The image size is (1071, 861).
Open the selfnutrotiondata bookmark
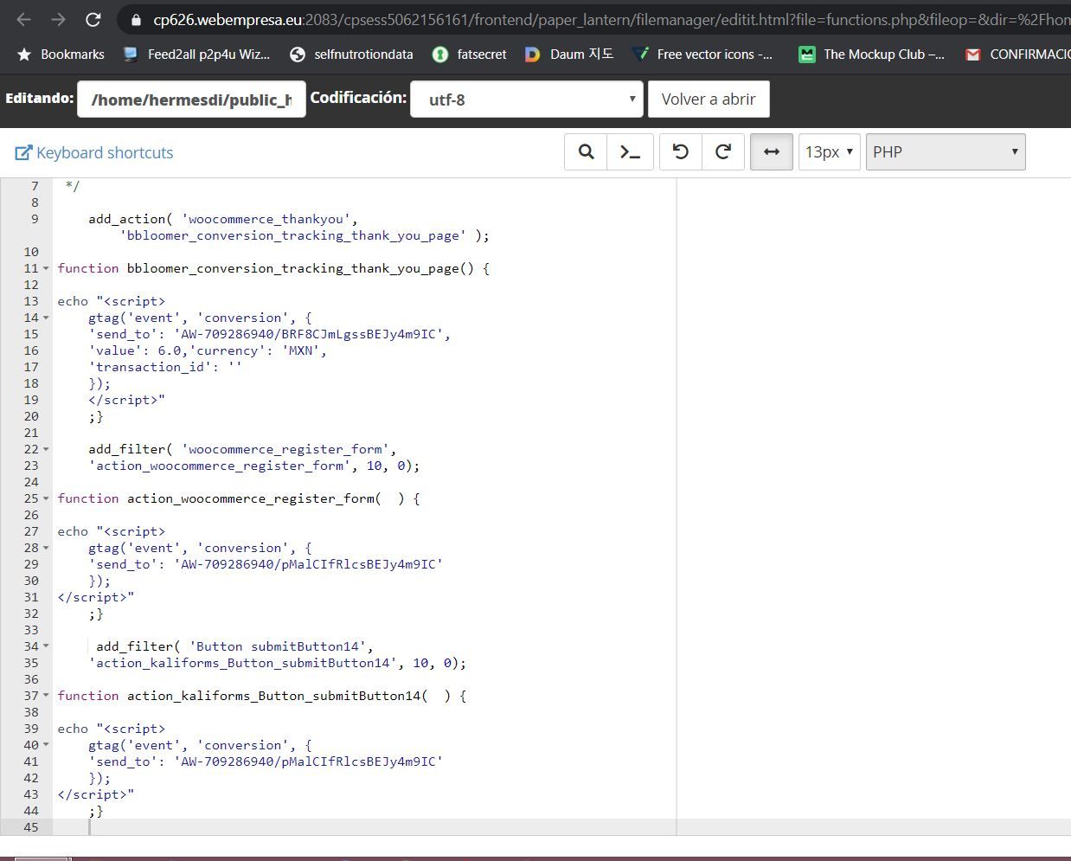click(x=351, y=54)
